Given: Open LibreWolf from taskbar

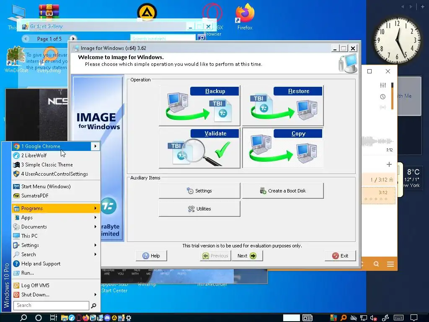Looking at the screenshot, I should click(71, 318).
